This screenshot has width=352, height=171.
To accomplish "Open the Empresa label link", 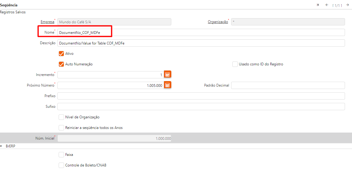I will [47, 22].
